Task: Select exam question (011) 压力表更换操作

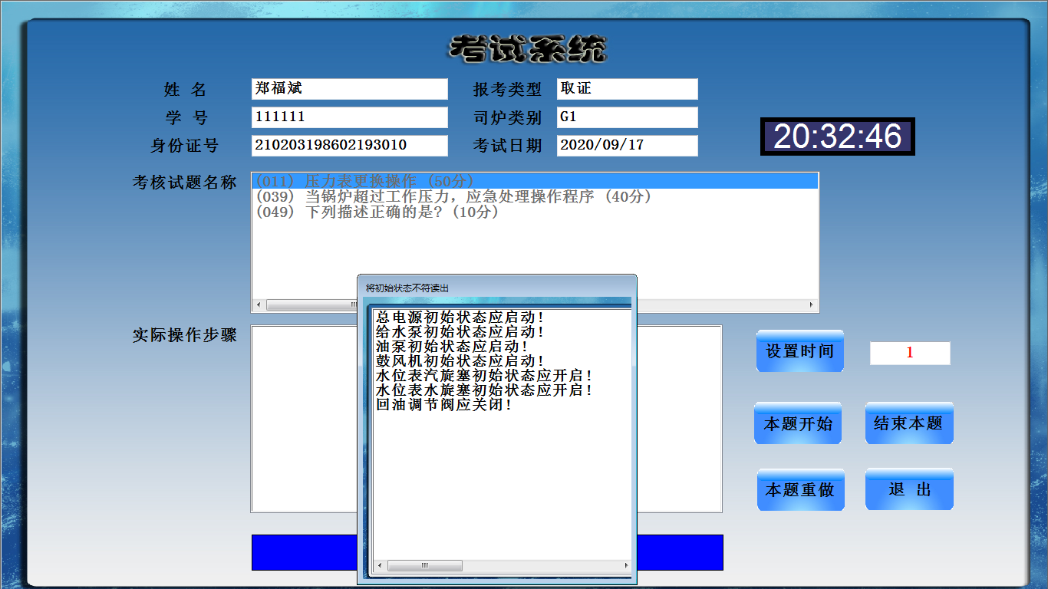Action: (361, 182)
